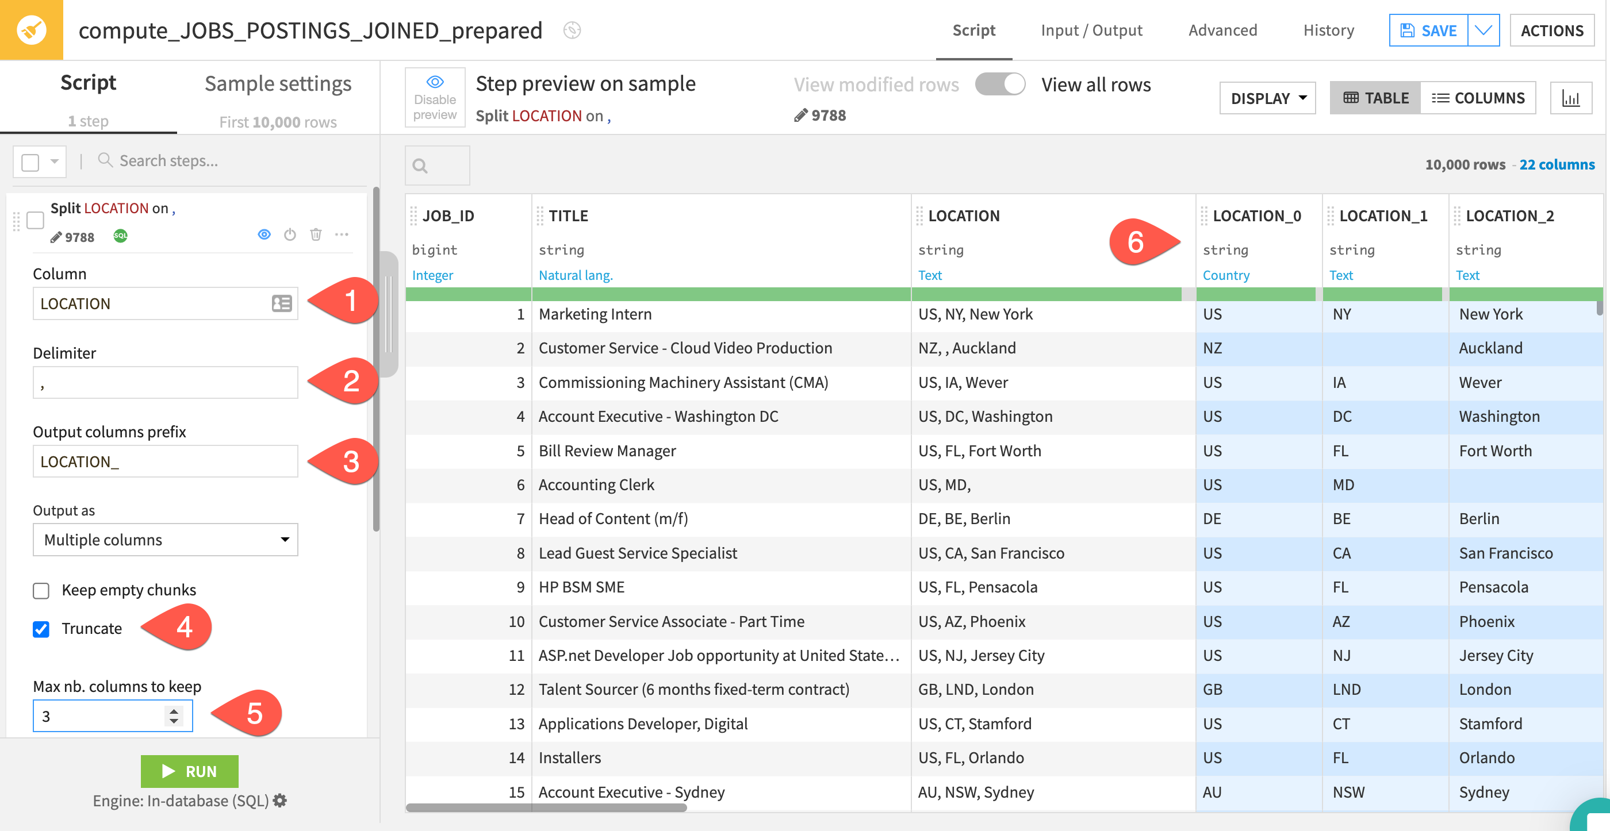
Task: Click the eye icon on Split step
Action: tap(264, 234)
